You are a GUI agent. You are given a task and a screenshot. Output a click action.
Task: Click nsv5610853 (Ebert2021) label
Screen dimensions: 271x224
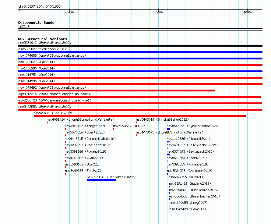pyautogui.click(x=187, y=158)
